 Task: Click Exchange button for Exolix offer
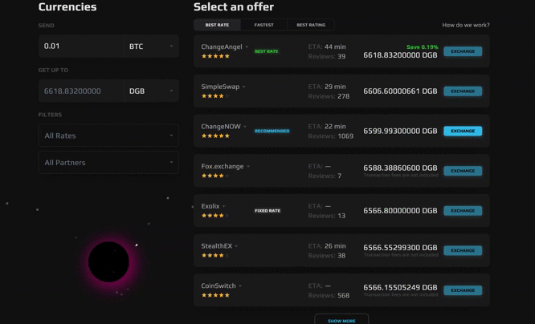click(x=463, y=211)
